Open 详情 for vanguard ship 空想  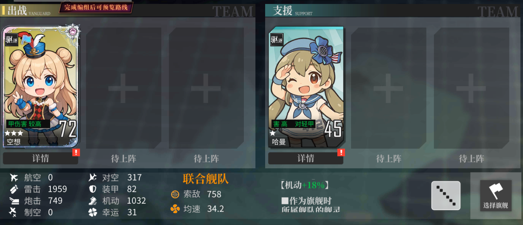[41, 158]
